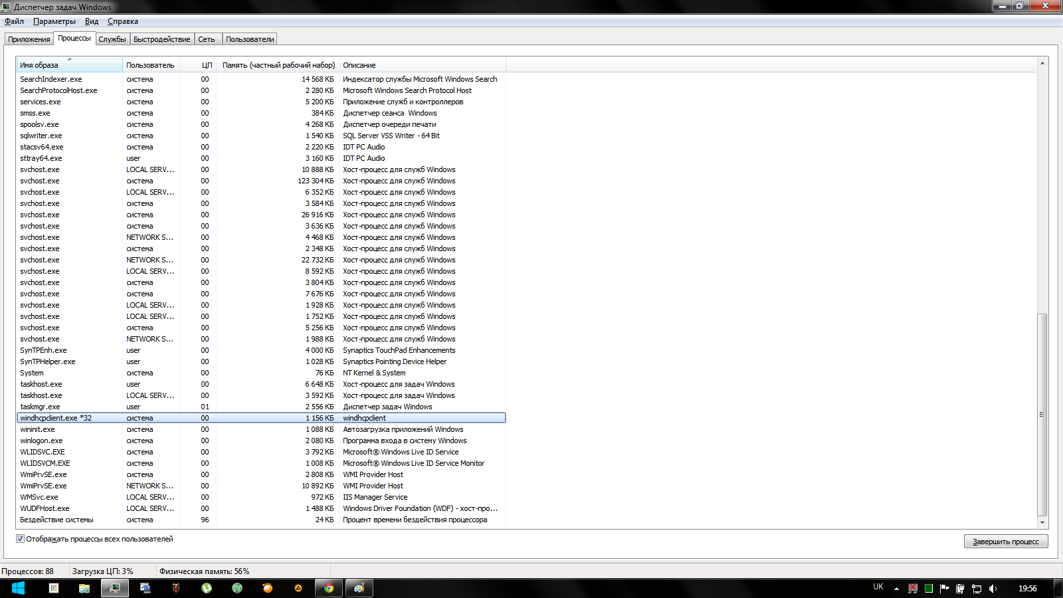1063x598 pixels.
Task: Open the Файл menu
Action: 14,21
